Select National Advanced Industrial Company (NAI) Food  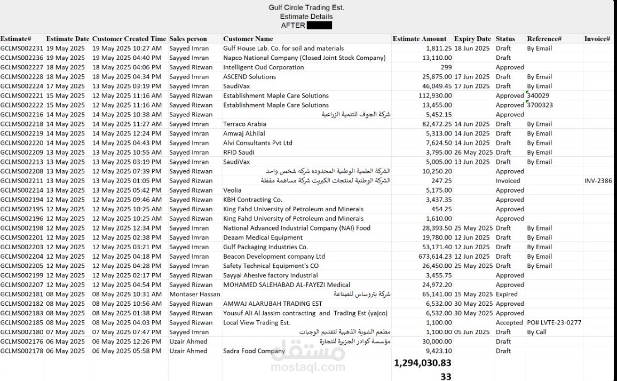point(297,228)
